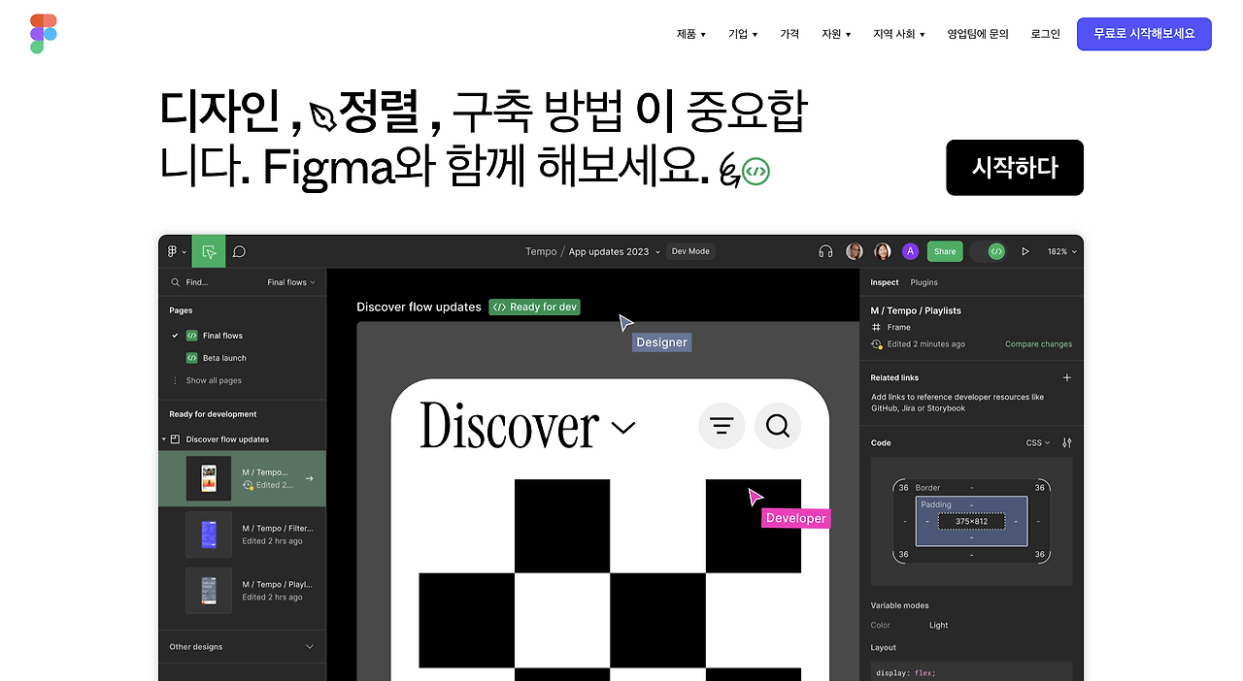Image resolution: width=1243 pixels, height=681 pixels.
Task: Click the headphones audio icon
Action: 824,251
